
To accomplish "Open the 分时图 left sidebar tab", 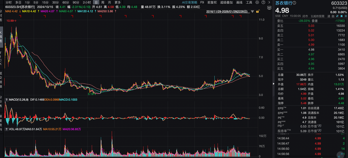I will [x=1, y=16].
